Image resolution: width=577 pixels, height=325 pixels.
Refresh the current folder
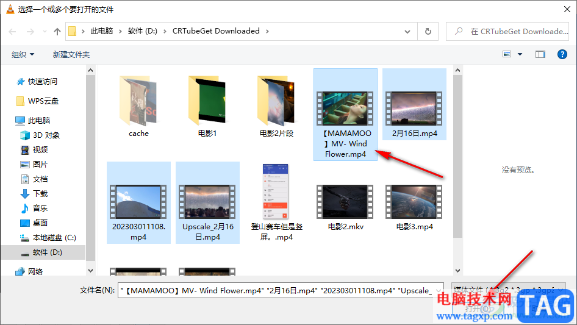(x=428, y=32)
